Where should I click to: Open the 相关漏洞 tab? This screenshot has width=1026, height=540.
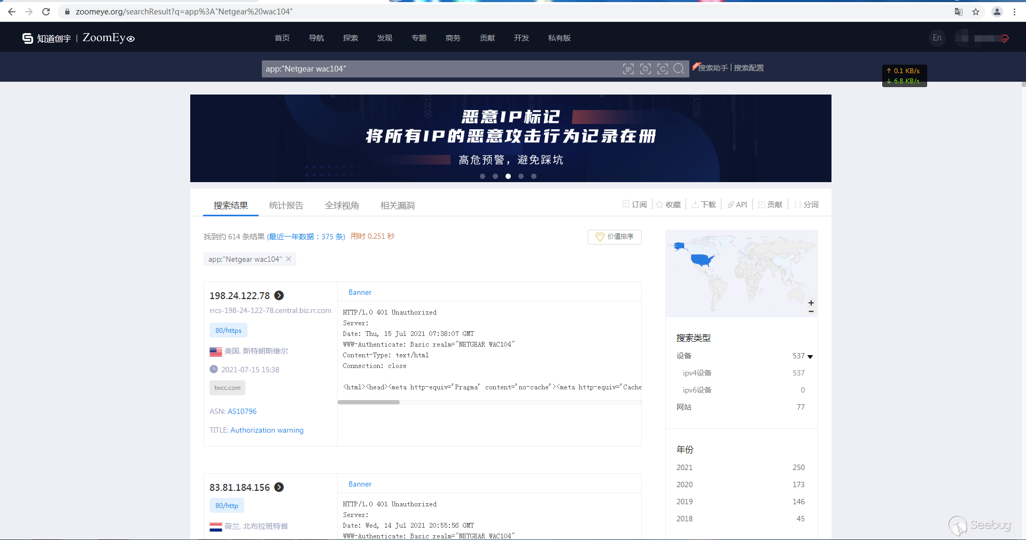(x=398, y=206)
